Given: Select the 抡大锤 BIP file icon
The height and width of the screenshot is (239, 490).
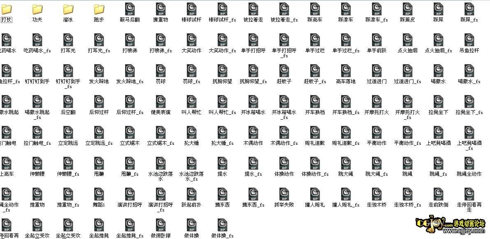Looking at the screenshot, I should (192, 133).
